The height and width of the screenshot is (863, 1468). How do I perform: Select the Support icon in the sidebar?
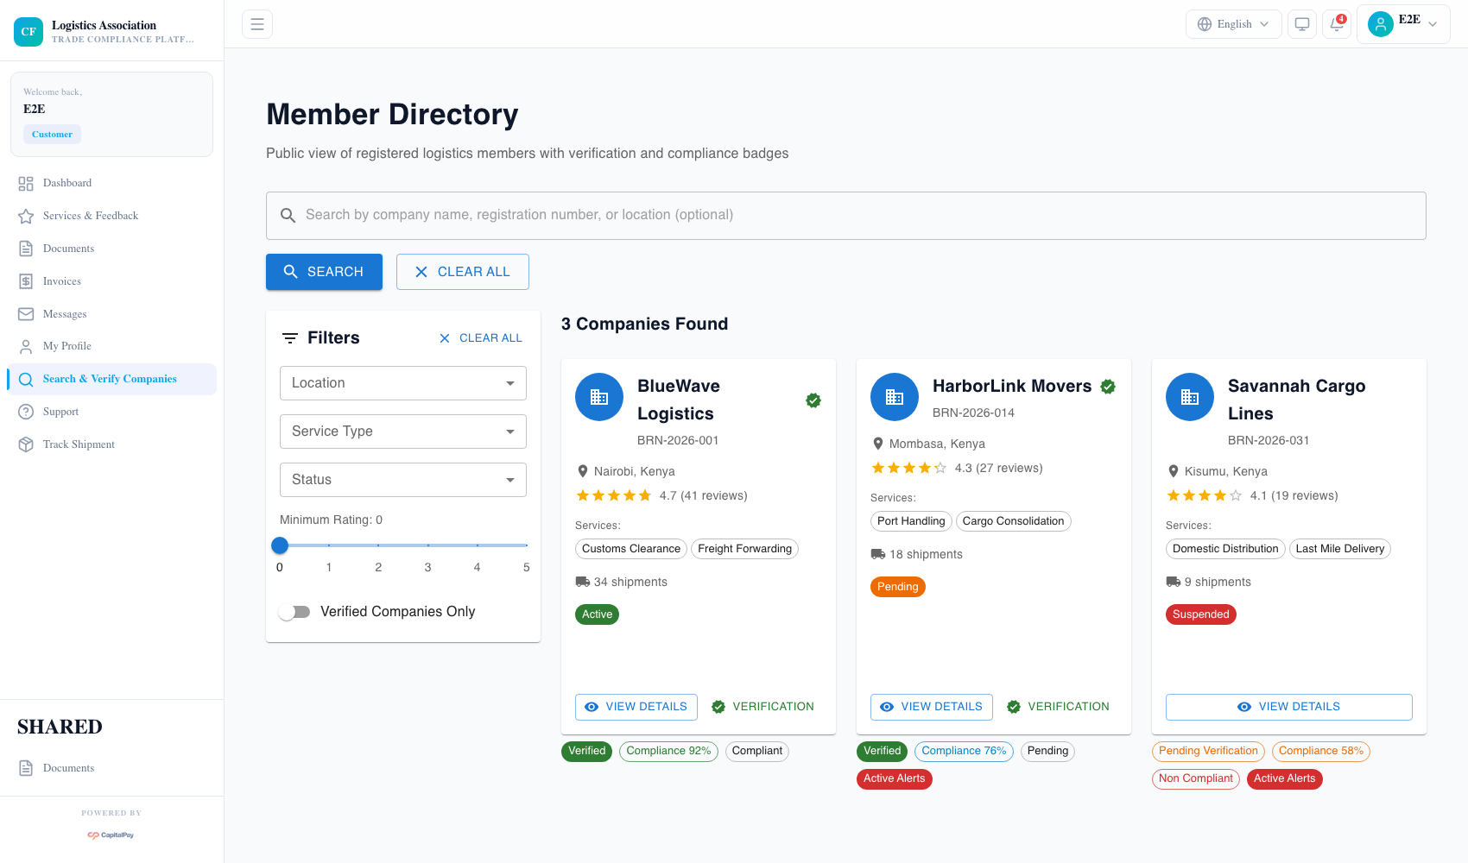tap(26, 412)
